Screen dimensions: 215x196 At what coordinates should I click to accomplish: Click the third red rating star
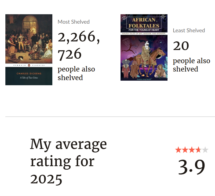click(192, 150)
